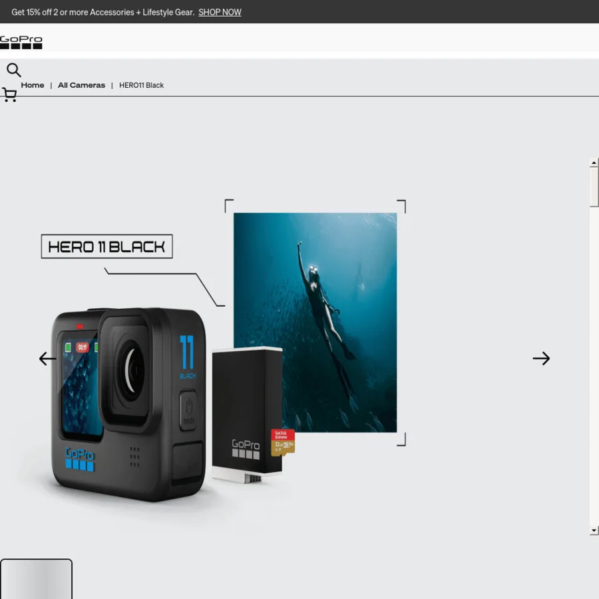Click the scrollbar up arrow

594,163
